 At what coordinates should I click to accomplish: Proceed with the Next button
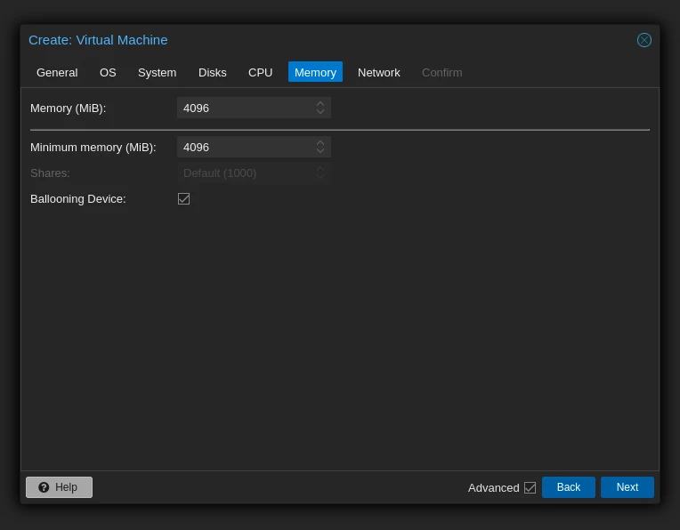point(627,487)
